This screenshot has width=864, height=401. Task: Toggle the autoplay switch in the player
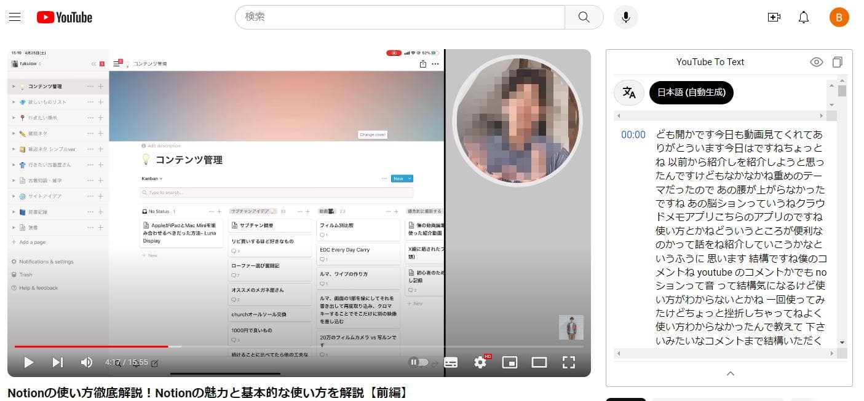coord(419,362)
